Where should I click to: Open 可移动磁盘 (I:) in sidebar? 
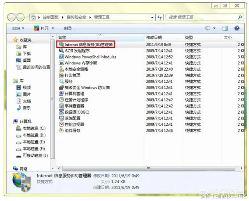tap(35, 156)
